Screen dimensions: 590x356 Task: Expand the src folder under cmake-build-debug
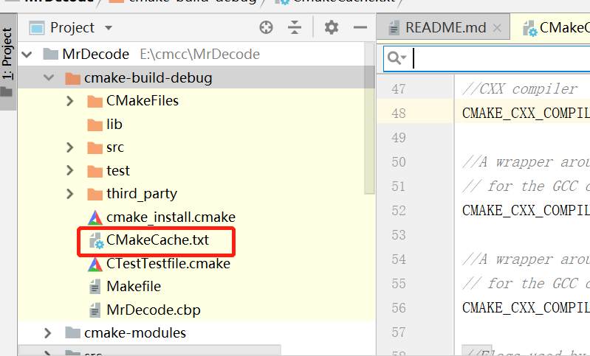point(70,147)
